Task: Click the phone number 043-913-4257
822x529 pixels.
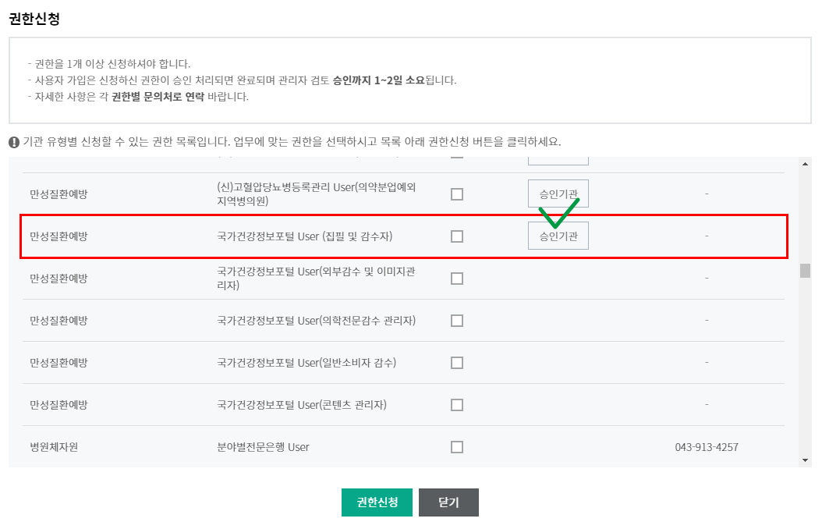Action: [707, 447]
